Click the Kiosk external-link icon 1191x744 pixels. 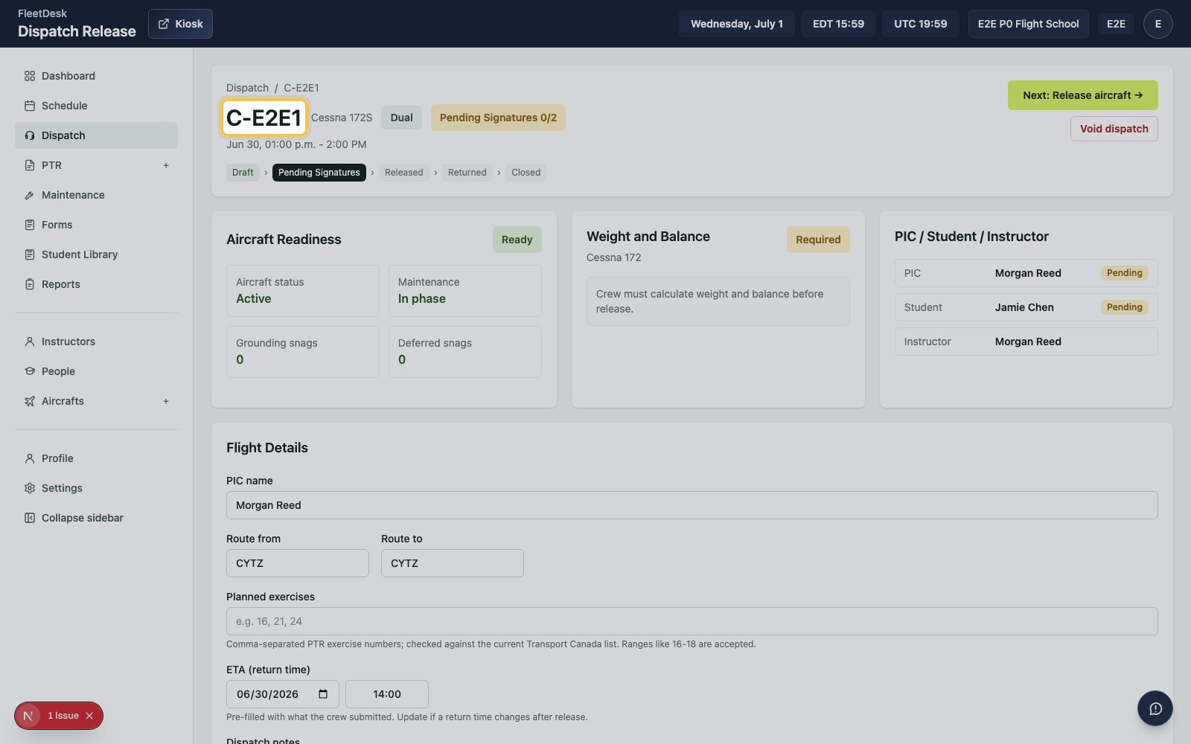pos(164,24)
